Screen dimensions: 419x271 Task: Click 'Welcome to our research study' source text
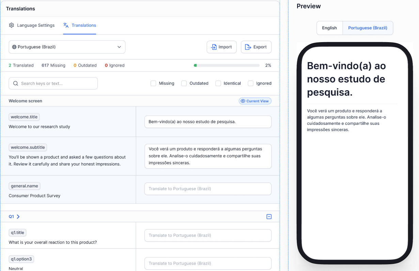click(x=40, y=126)
